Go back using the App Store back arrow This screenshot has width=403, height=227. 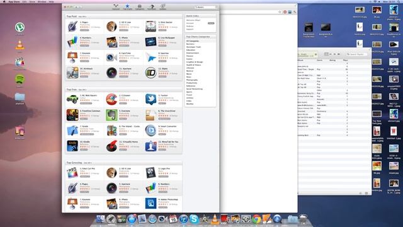pos(76,7)
